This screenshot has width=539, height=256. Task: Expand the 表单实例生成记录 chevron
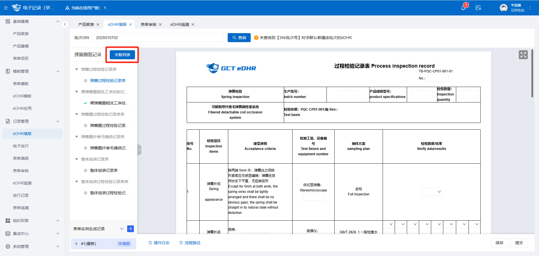(122, 229)
